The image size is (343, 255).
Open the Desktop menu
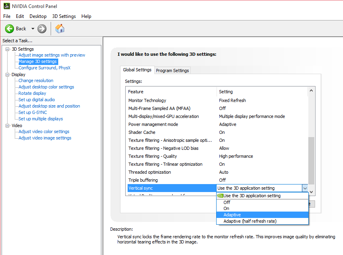point(38,16)
